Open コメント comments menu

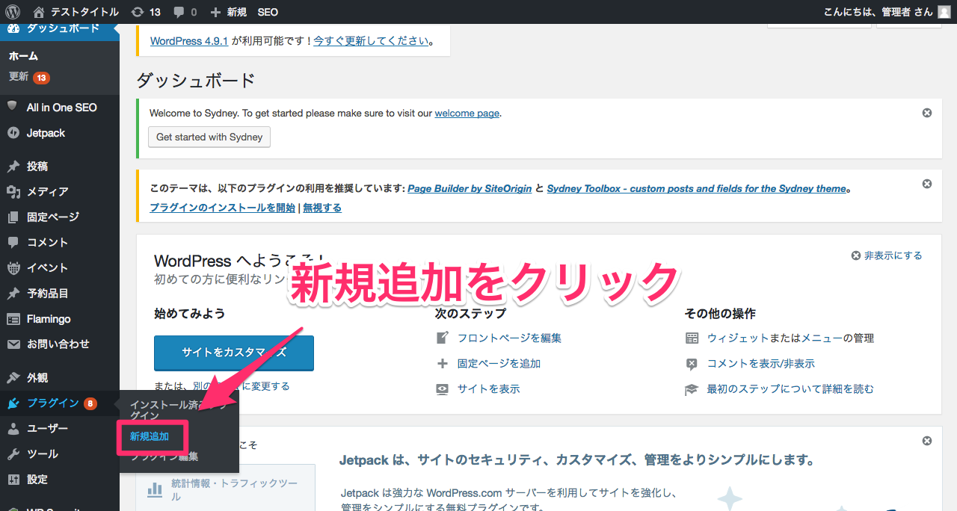60,242
